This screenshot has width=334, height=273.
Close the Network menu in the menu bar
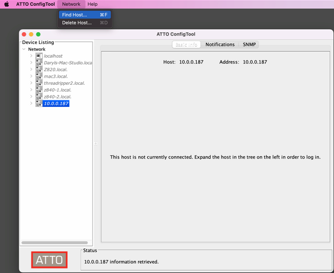tap(71, 4)
